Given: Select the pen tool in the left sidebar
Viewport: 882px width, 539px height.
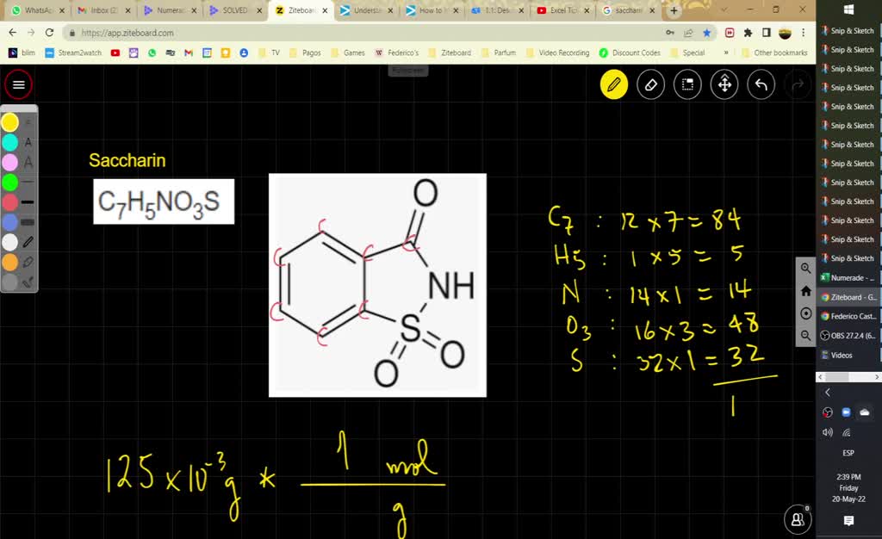Looking at the screenshot, I should (28, 241).
